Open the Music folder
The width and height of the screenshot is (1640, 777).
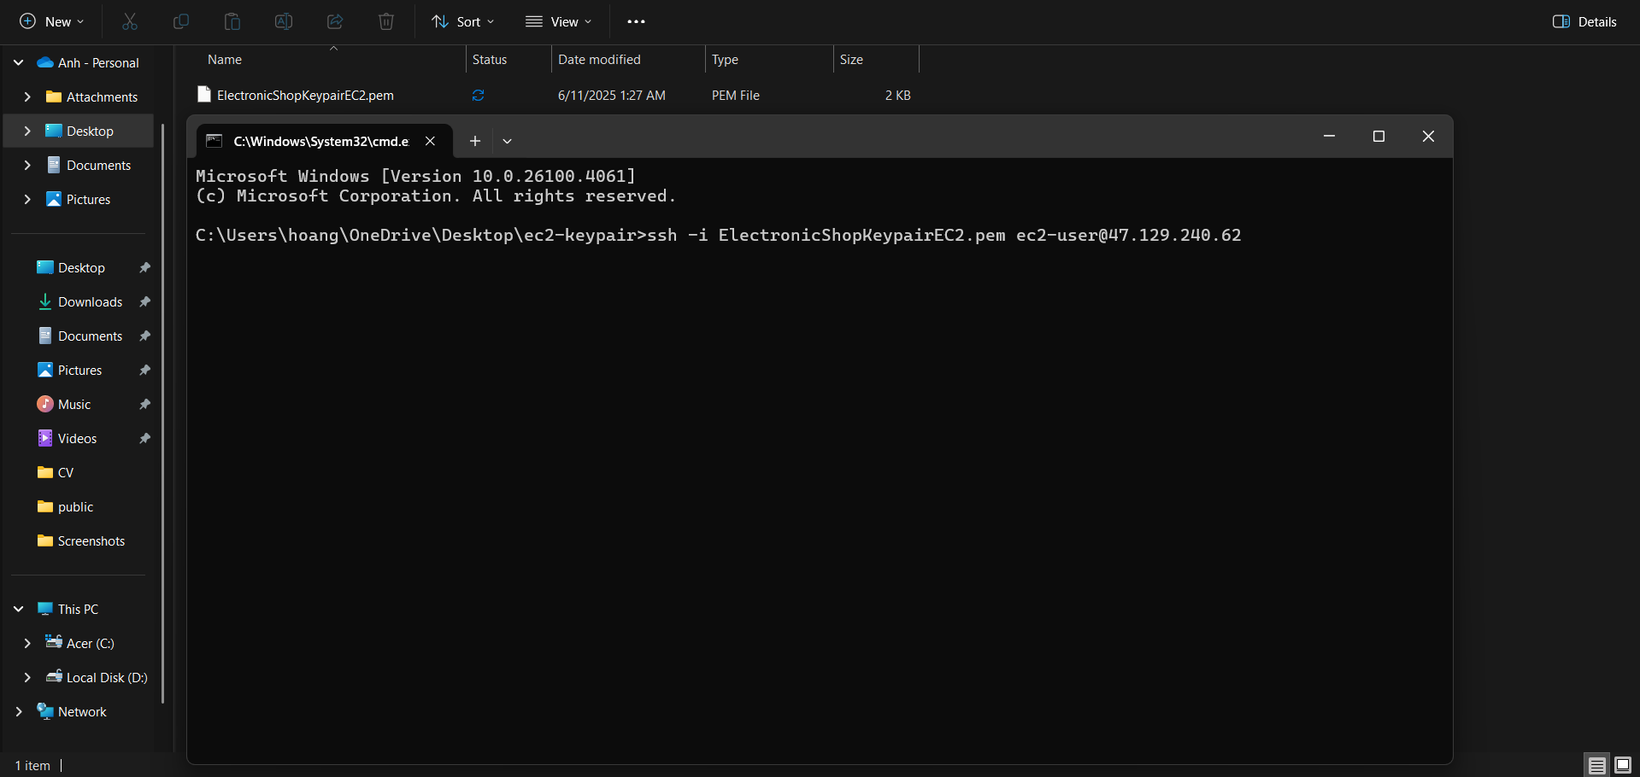tap(64, 404)
